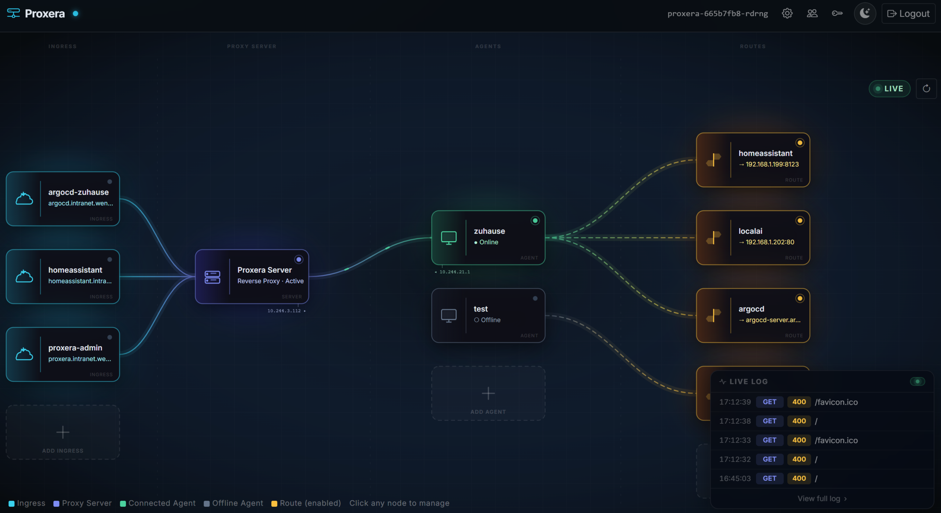941x513 pixels.
Task: Click signpost icon on localai route
Action: point(713,238)
